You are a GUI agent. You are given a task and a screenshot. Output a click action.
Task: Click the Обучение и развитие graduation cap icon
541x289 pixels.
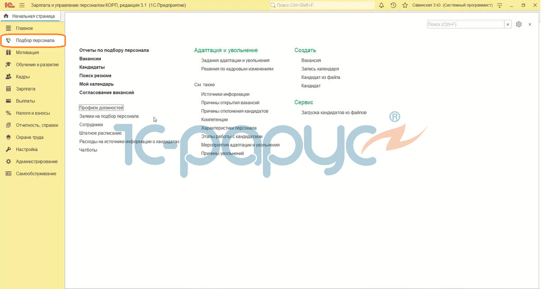pyautogui.click(x=8, y=64)
